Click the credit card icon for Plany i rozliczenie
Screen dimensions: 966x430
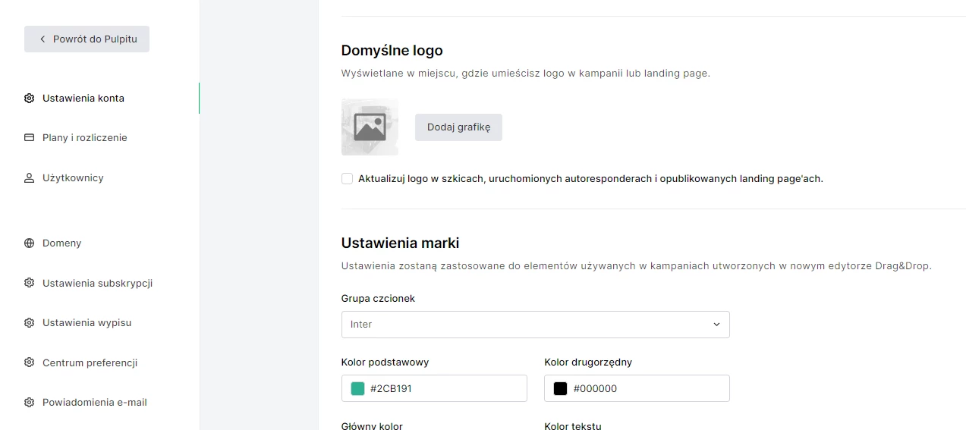coord(30,138)
